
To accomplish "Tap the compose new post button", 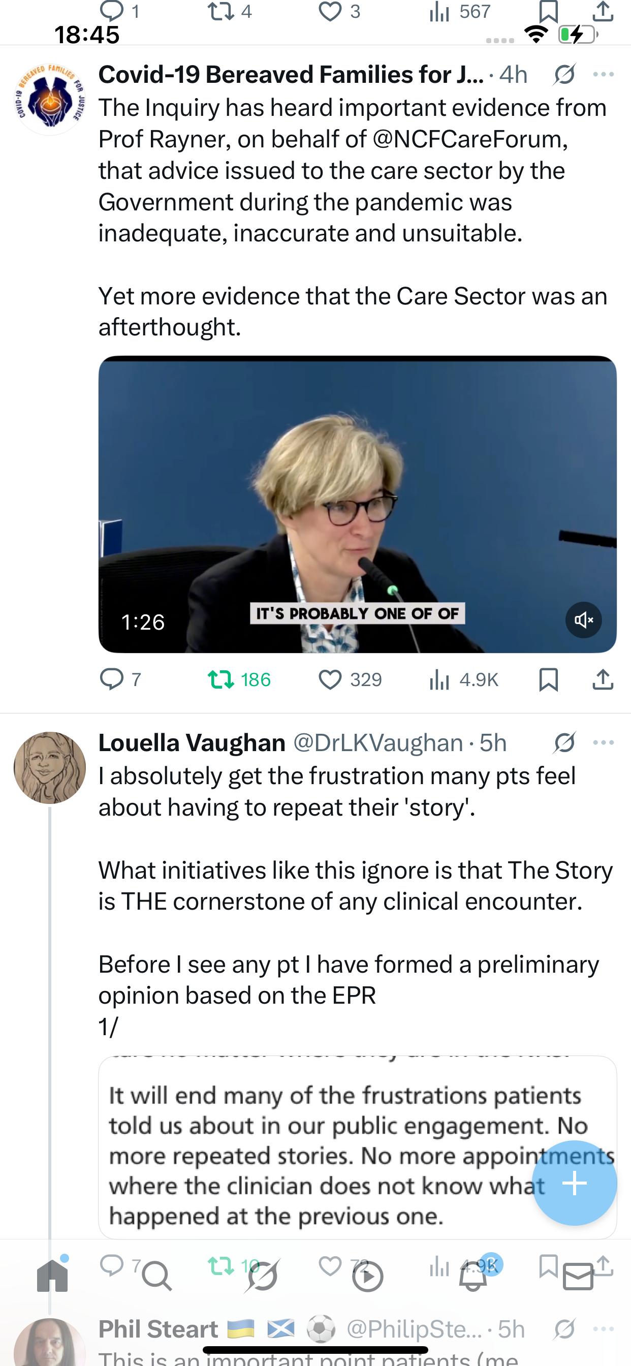I will (574, 1183).
